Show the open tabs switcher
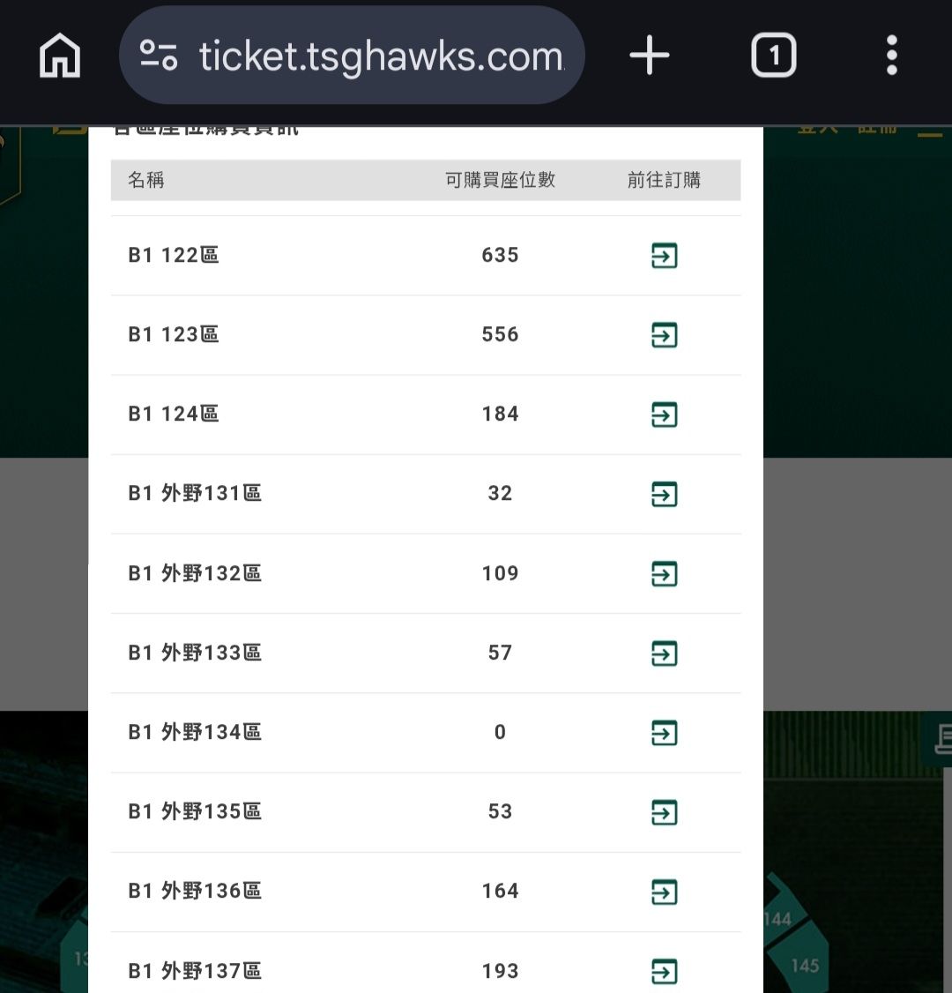 [773, 57]
